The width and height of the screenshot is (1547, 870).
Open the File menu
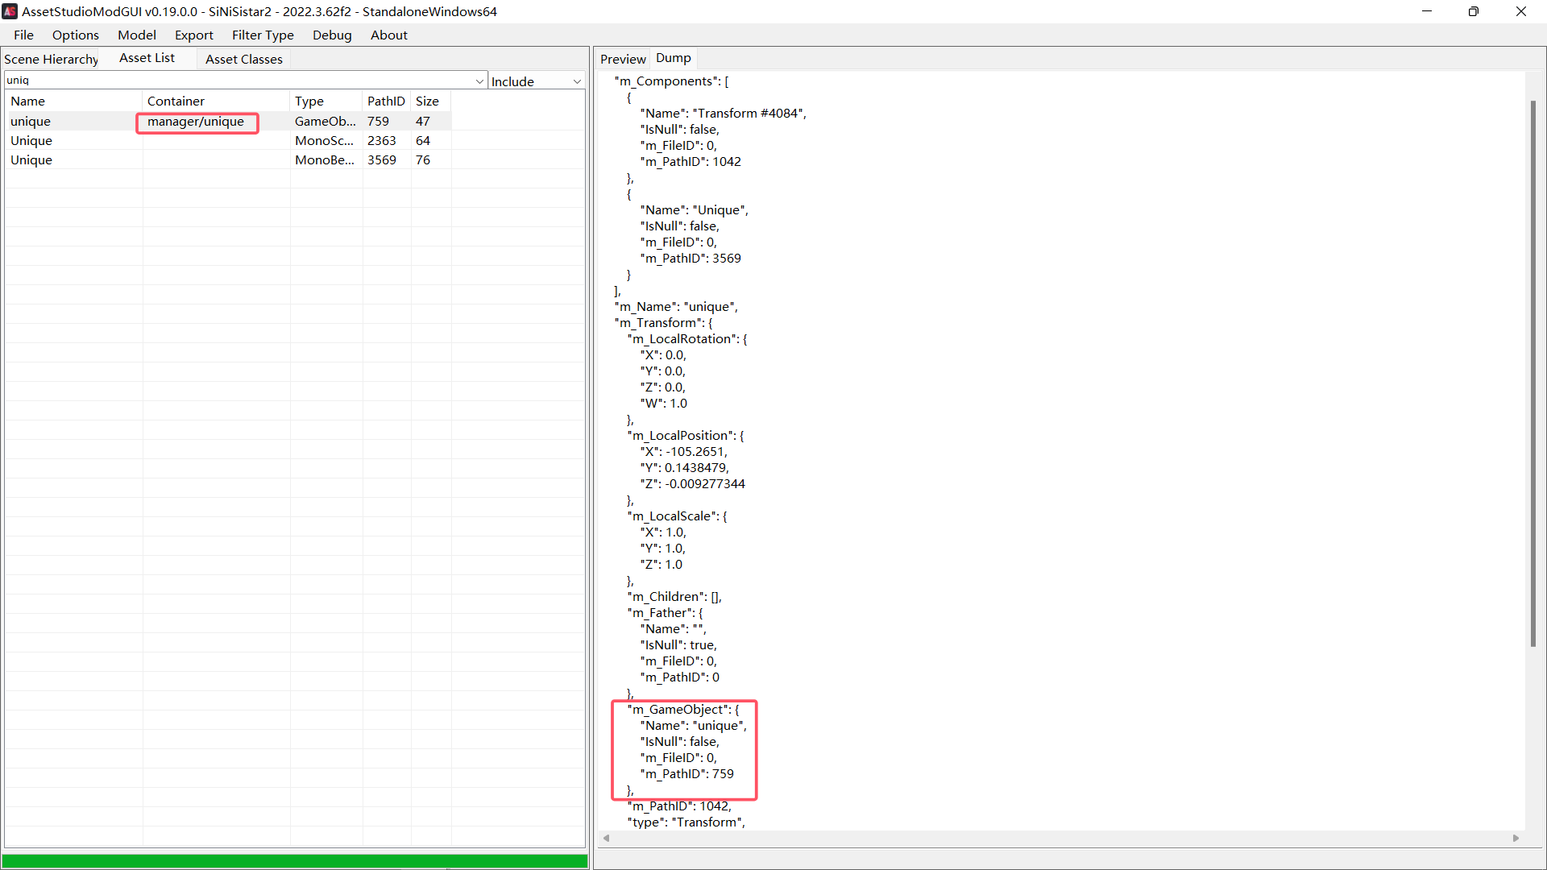click(x=23, y=35)
